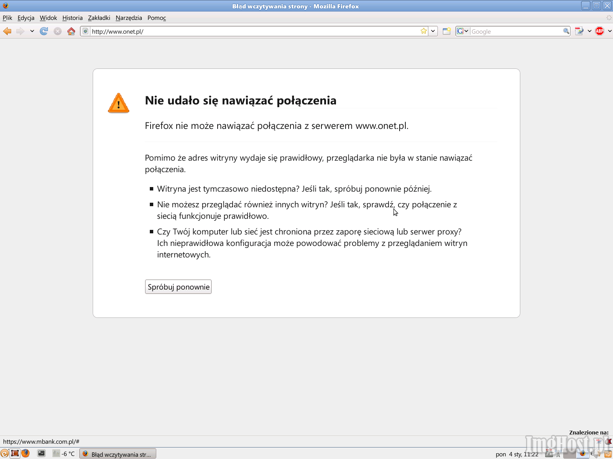This screenshot has height=459, width=613.
Task: Click the Adblock Plus ABP icon
Action: 600,31
